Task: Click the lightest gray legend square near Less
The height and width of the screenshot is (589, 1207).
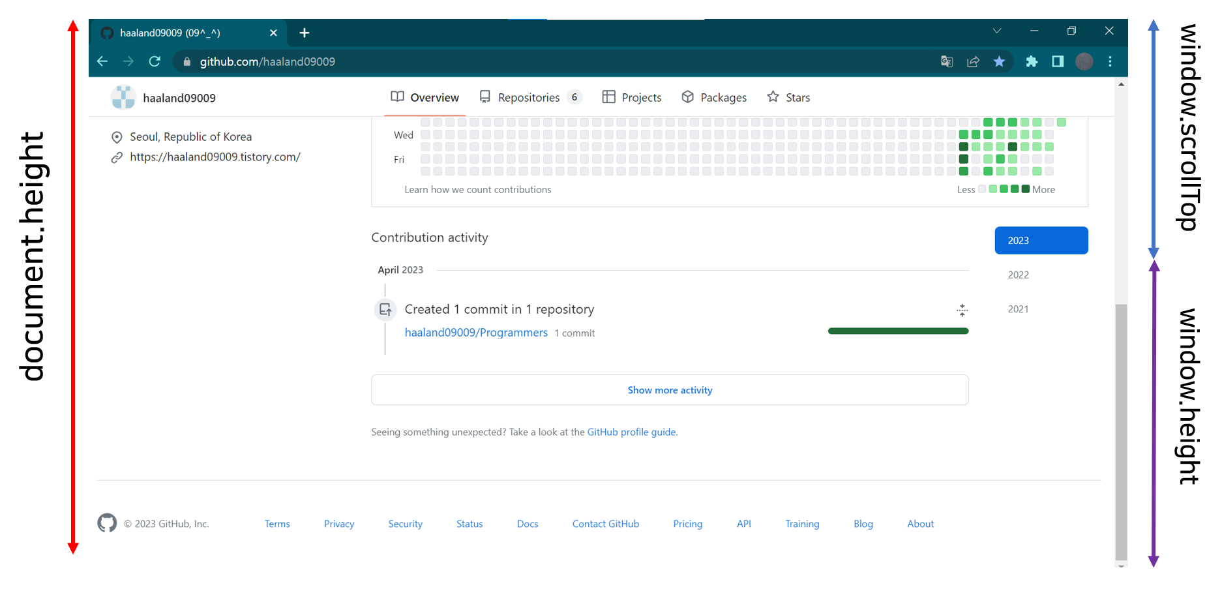Action: point(982,189)
